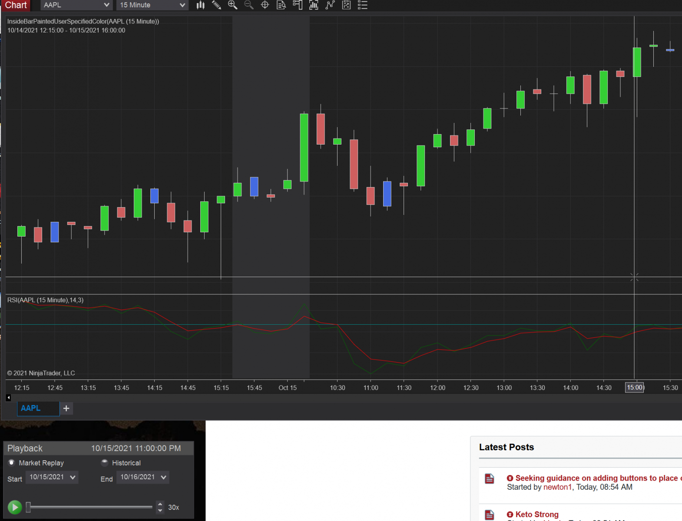Open the bar type chart style icon
The width and height of the screenshot is (682, 521).
(200, 5)
